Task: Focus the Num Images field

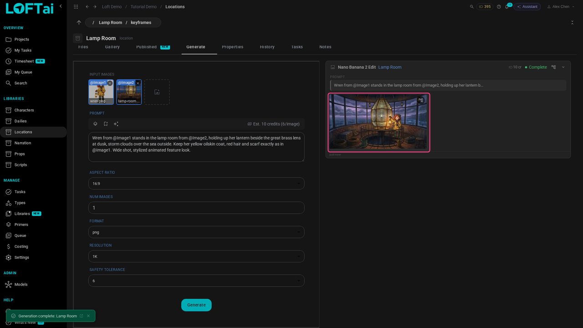Action: pyautogui.click(x=196, y=208)
